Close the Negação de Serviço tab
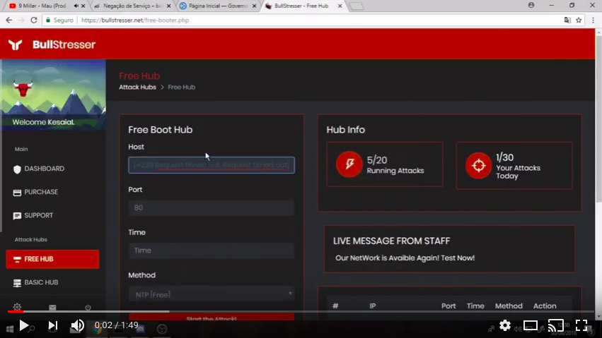 tap(168, 6)
